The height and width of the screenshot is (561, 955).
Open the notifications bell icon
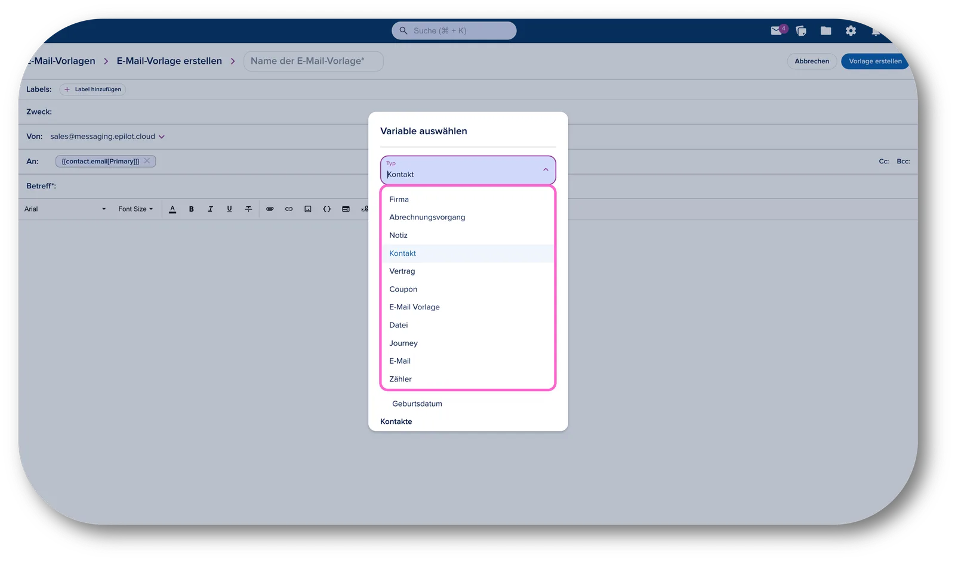coord(875,31)
